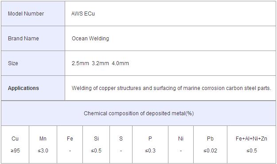Click the Mn element label

(x=43, y=139)
